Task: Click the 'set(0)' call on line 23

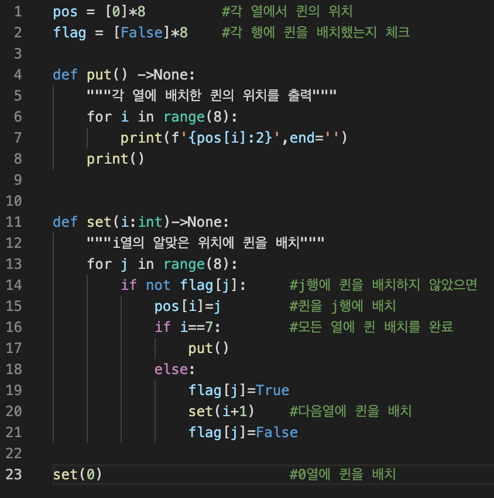Action: coord(78,475)
